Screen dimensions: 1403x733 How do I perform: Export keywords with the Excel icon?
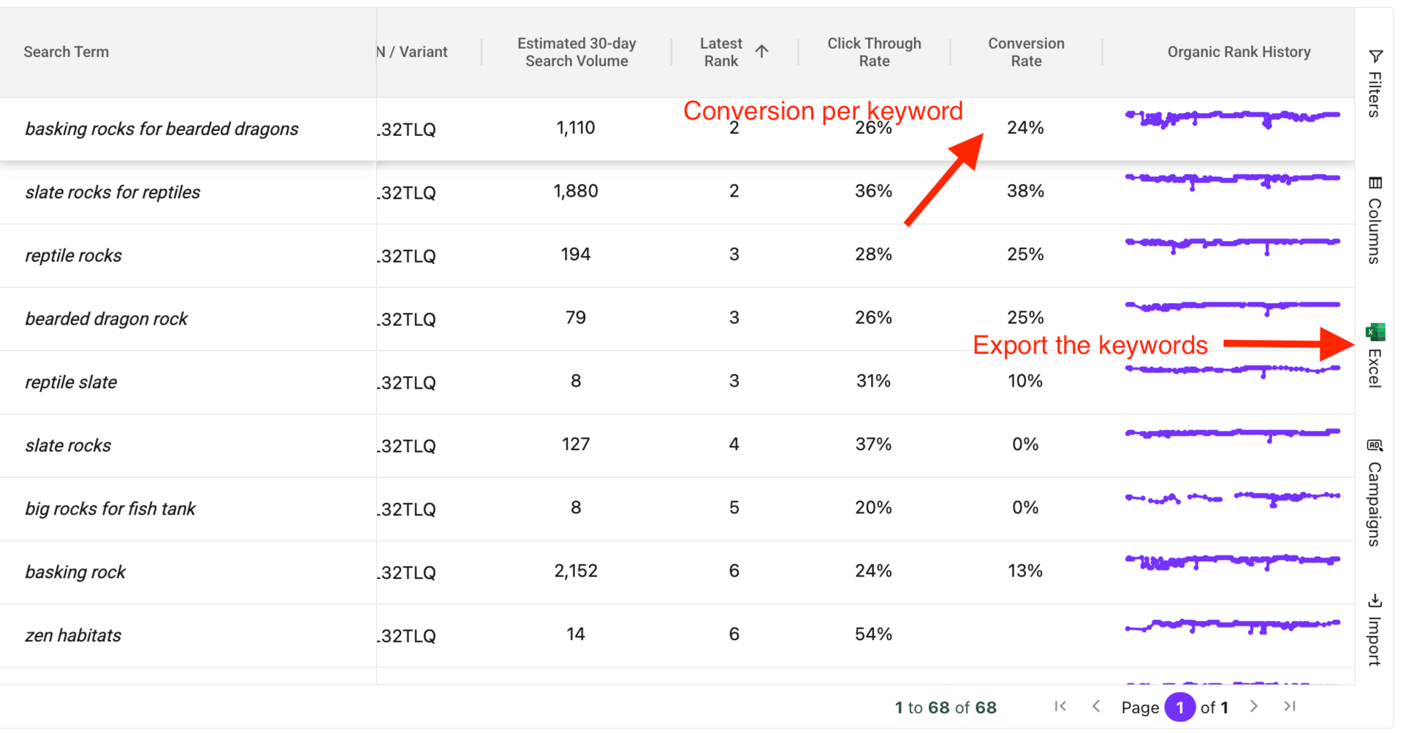coord(1375,333)
